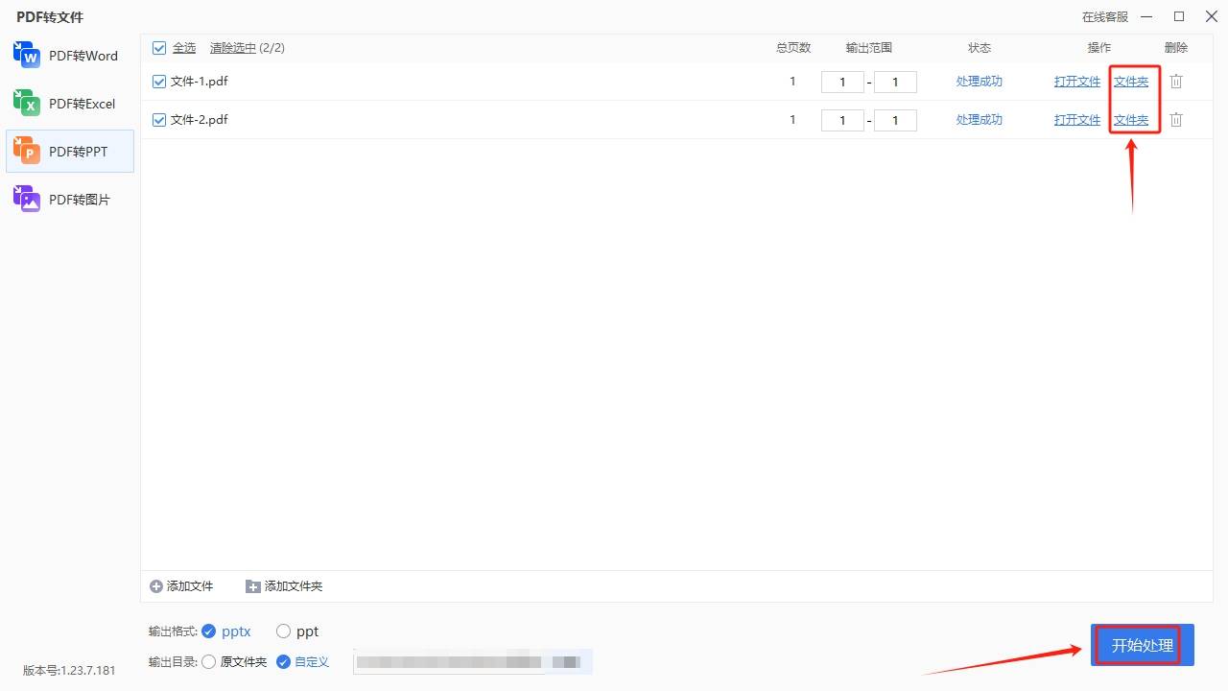Screen dimensions: 1228x691
Task: Uncheck the 文件-1.pdf checkbox
Action: click(x=158, y=82)
